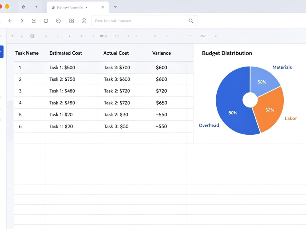This screenshot has width=306, height=229.
Task: Select the document tab in title bar
Action: [x=78, y=7]
